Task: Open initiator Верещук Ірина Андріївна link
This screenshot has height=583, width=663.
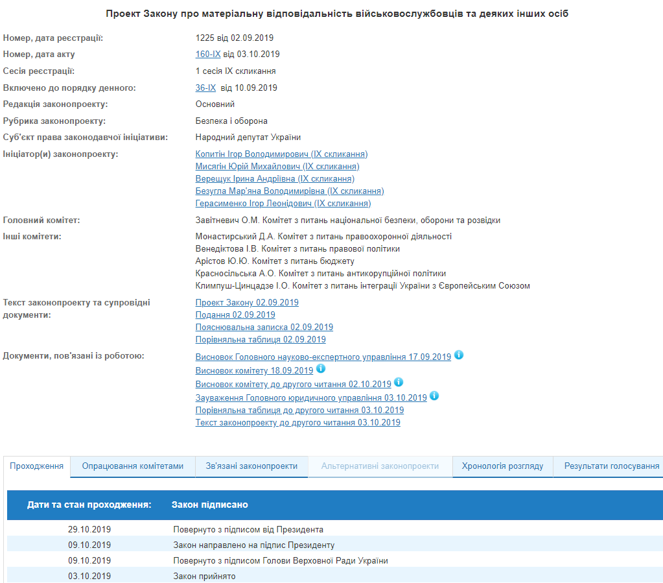Action: (x=275, y=179)
